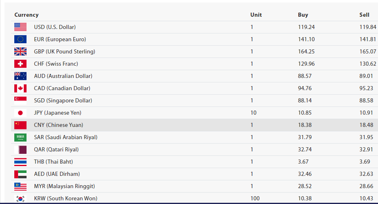Select the USD (U.S. Dollar) label
This screenshot has height=204, width=378.
point(55,27)
